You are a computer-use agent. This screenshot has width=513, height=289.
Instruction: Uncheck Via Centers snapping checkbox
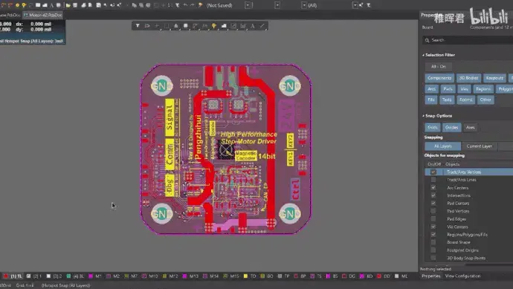coord(433,227)
